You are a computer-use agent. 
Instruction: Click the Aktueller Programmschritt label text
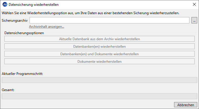[x=22, y=74]
